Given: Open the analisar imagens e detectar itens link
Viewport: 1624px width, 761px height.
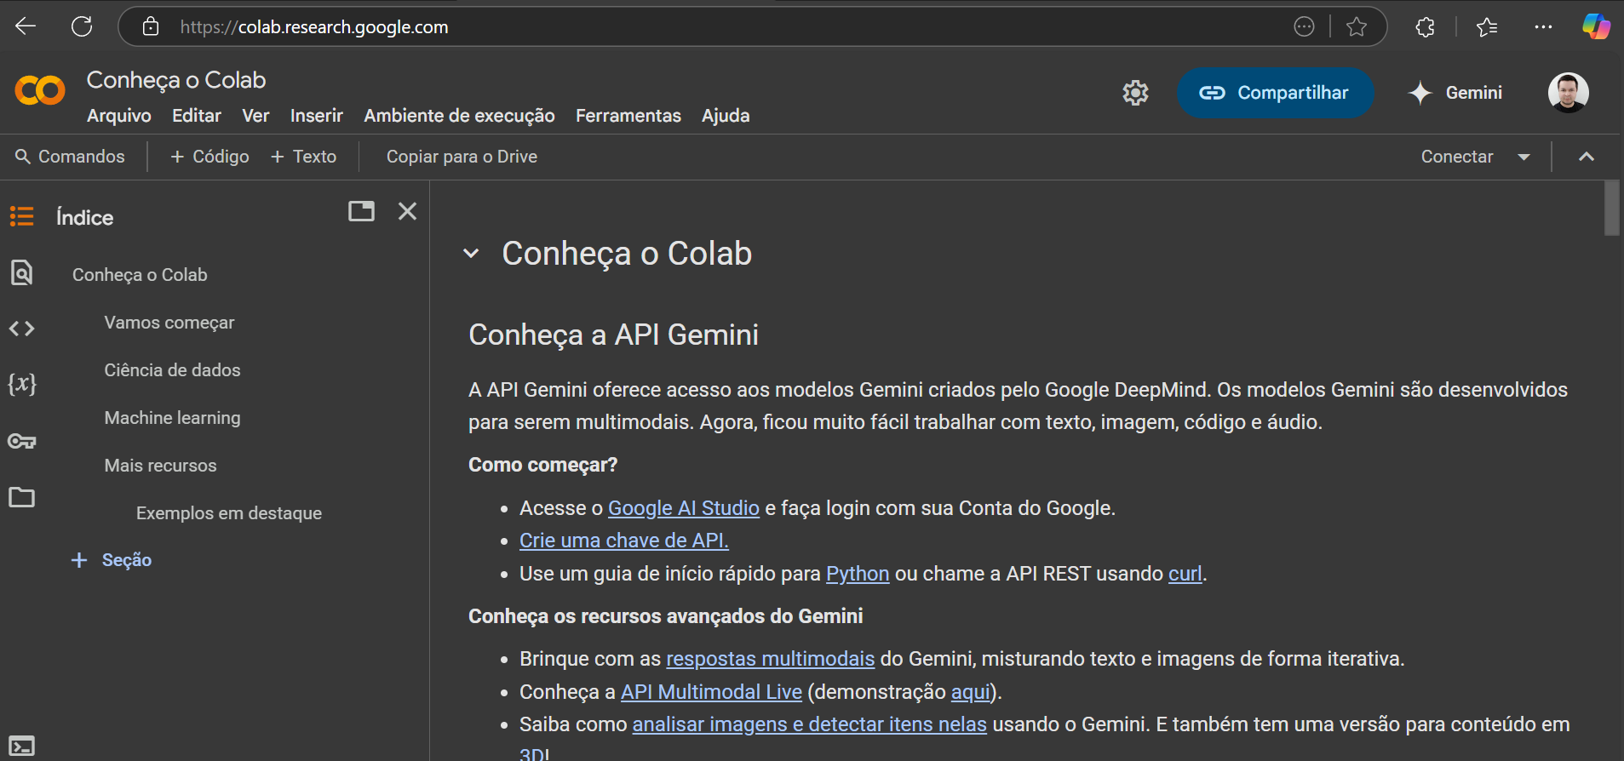Looking at the screenshot, I should (809, 724).
